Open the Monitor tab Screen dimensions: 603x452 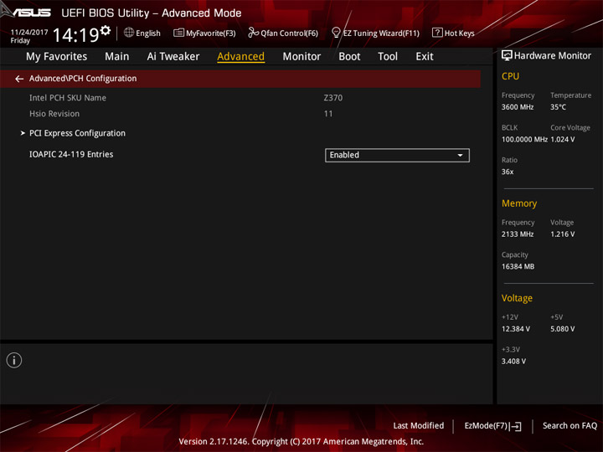pyautogui.click(x=301, y=57)
